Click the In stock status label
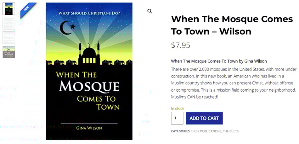Image resolution: width=299 pixels, height=144 pixels. [178, 109]
